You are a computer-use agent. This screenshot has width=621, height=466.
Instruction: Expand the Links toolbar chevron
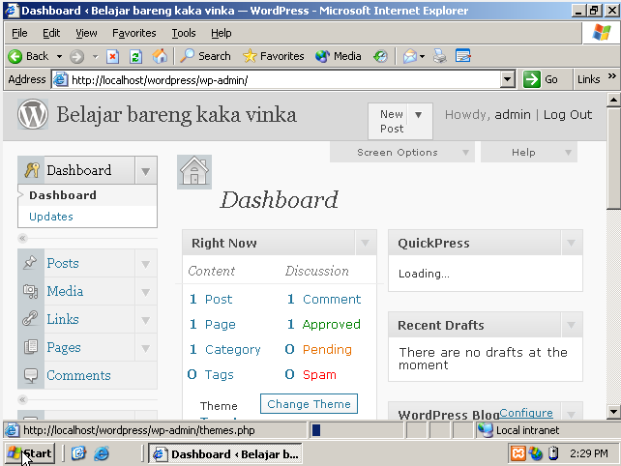click(612, 76)
